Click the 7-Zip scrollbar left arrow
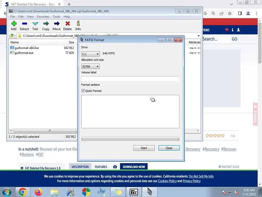Viewport: 262px width, 197px height. click(x=11, y=131)
